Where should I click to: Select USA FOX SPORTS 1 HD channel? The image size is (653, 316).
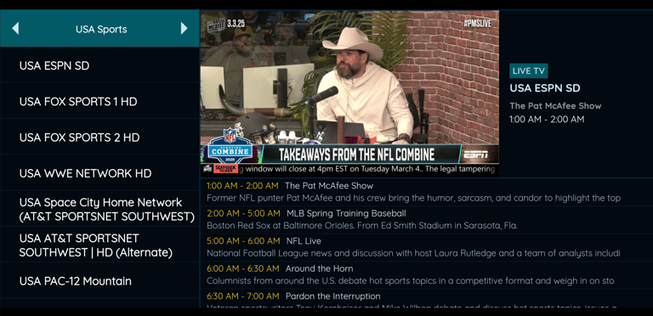[x=99, y=101]
